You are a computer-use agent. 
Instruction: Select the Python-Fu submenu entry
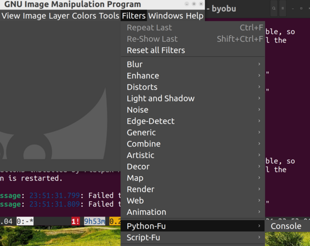(x=193, y=226)
